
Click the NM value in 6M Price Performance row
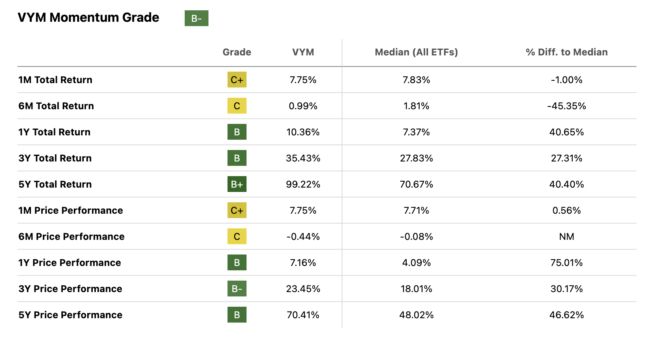point(566,237)
